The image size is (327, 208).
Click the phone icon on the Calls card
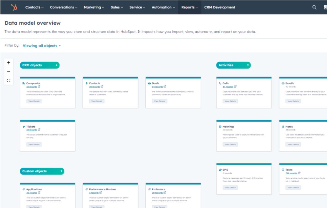click(220, 83)
